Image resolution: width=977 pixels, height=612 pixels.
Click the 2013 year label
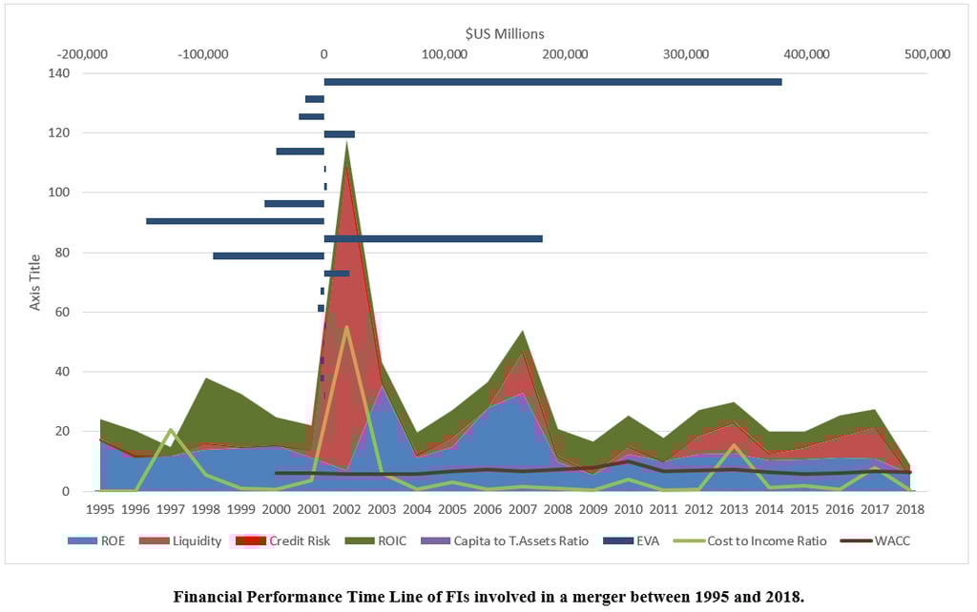(734, 509)
